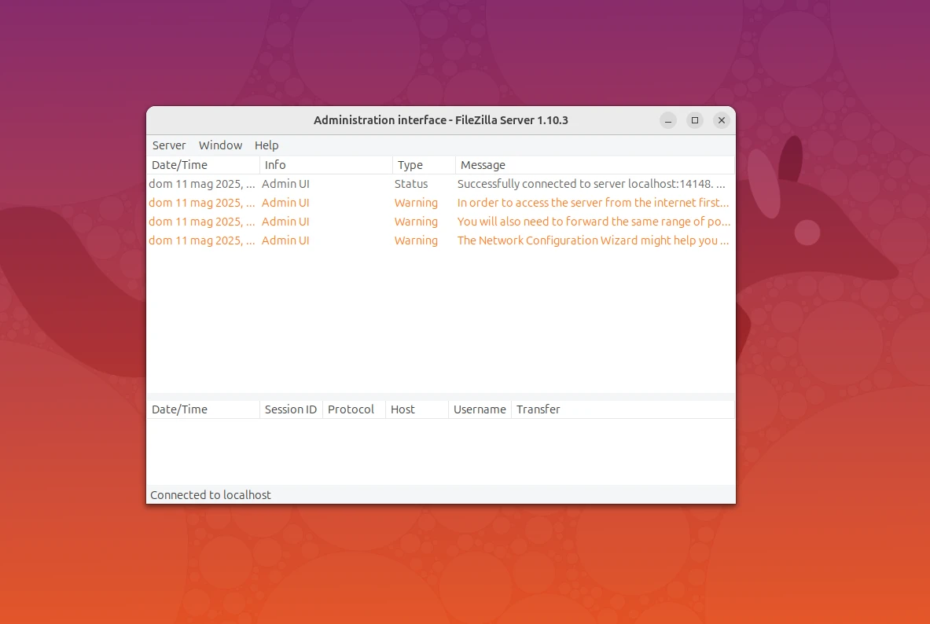The image size is (930, 624).
Task: Select the Network Configuration Wizard warning entry
Action: 472,240
